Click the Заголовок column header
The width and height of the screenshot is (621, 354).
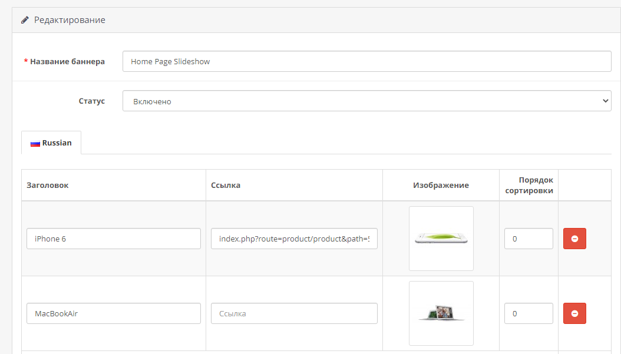point(48,185)
